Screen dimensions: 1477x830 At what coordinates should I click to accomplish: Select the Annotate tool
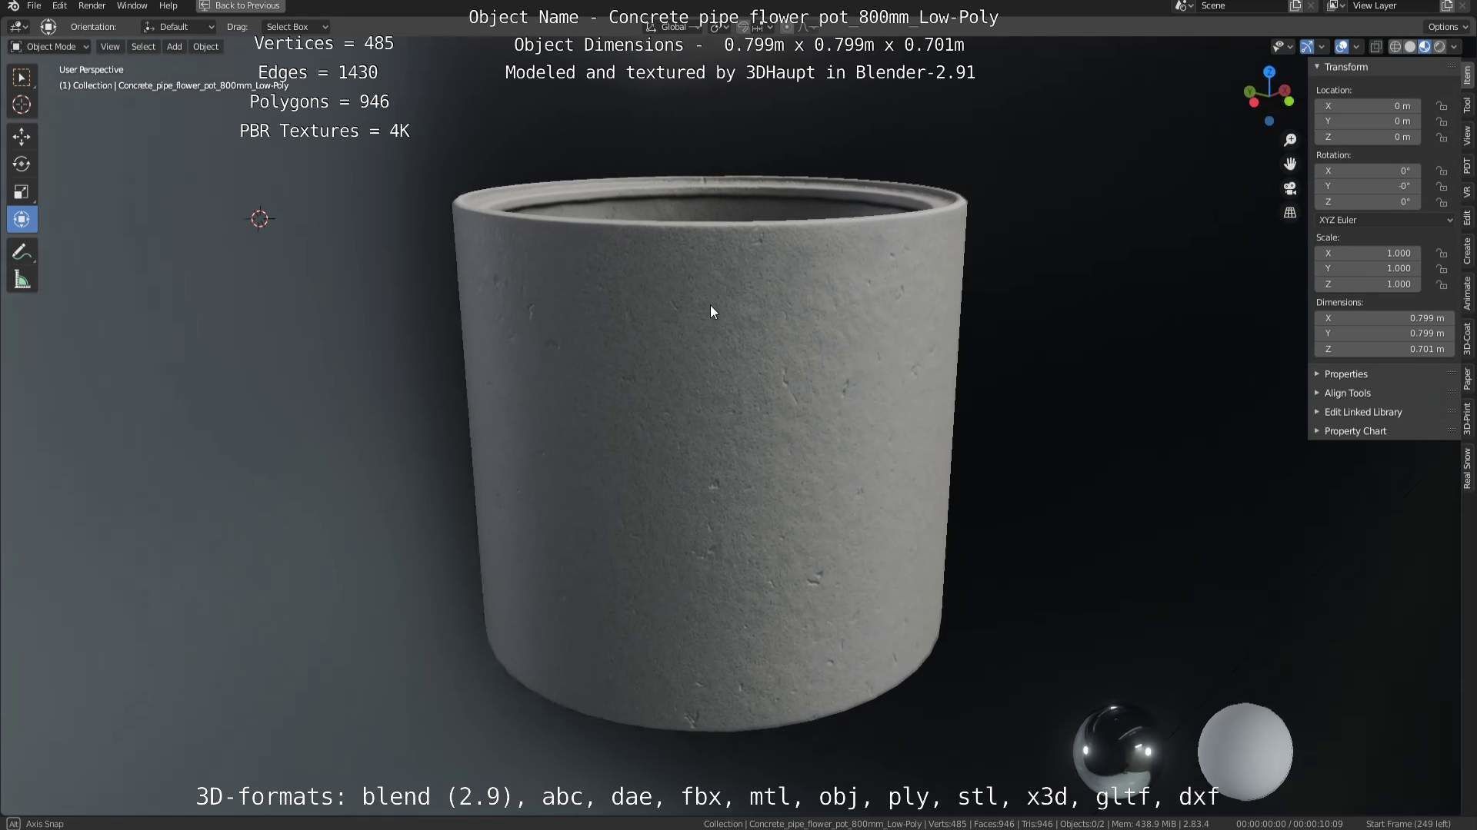click(22, 253)
